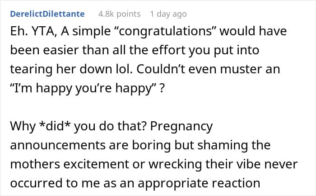Image resolution: width=316 pixels, height=196 pixels.
Task: Click the word 'announcements' in the comment
Action: click(x=58, y=145)
